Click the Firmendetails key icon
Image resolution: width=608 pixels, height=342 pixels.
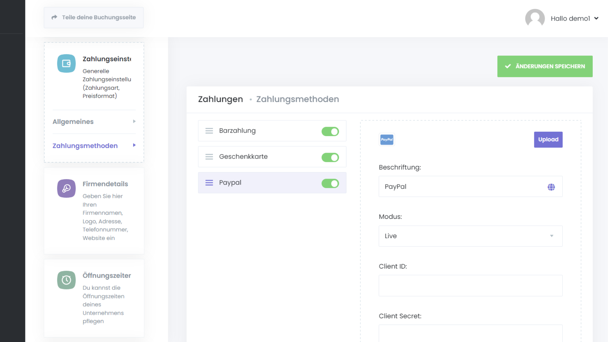point(66,188)
